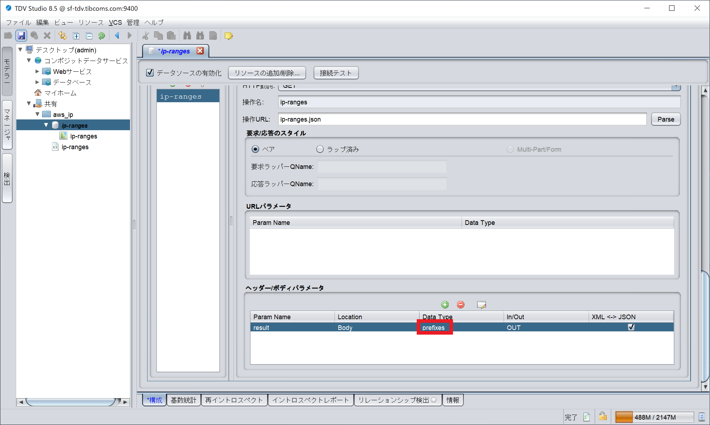Click the scissors cut toolbar icon
Viewport: 710px width, 425px height.
coord(145,36)
